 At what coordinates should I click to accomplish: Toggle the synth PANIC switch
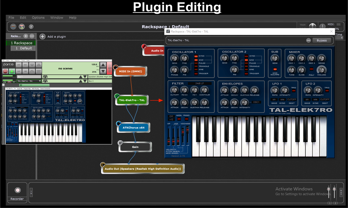coord(187,119)
